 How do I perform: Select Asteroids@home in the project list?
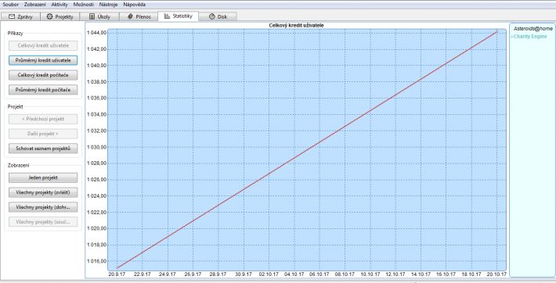(533, 29)
